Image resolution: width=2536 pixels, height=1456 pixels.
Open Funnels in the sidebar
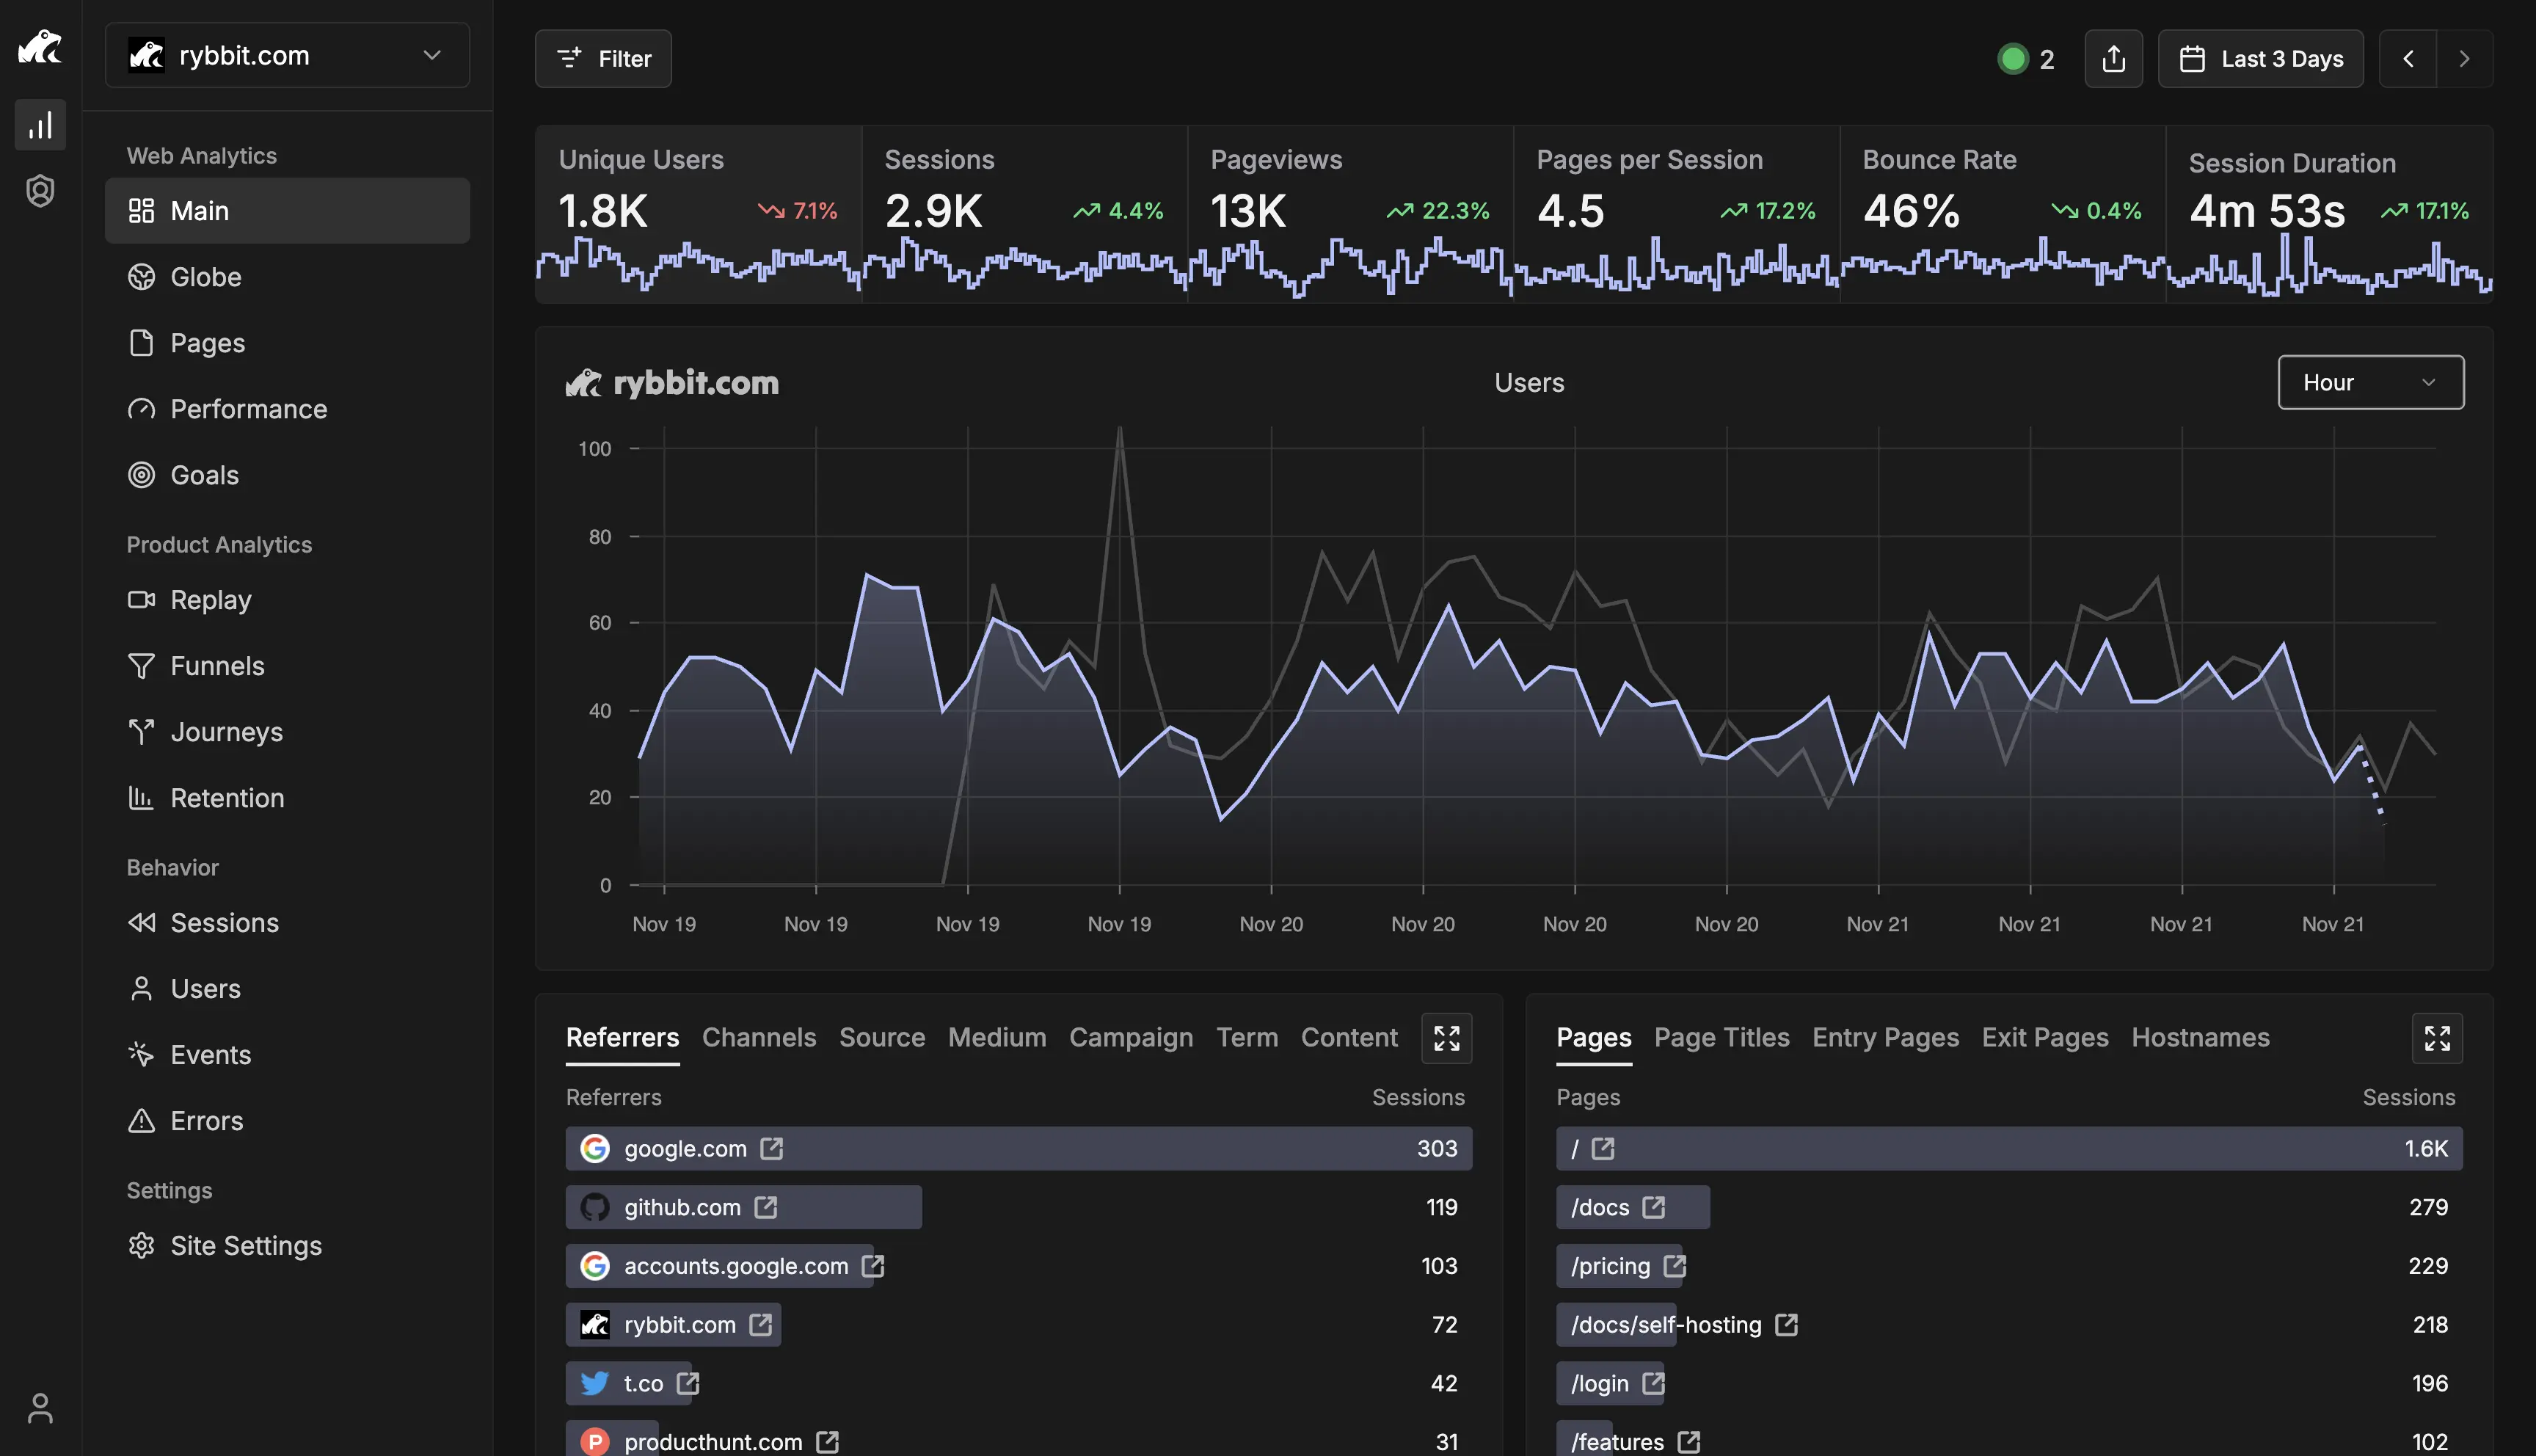(217, 666)
